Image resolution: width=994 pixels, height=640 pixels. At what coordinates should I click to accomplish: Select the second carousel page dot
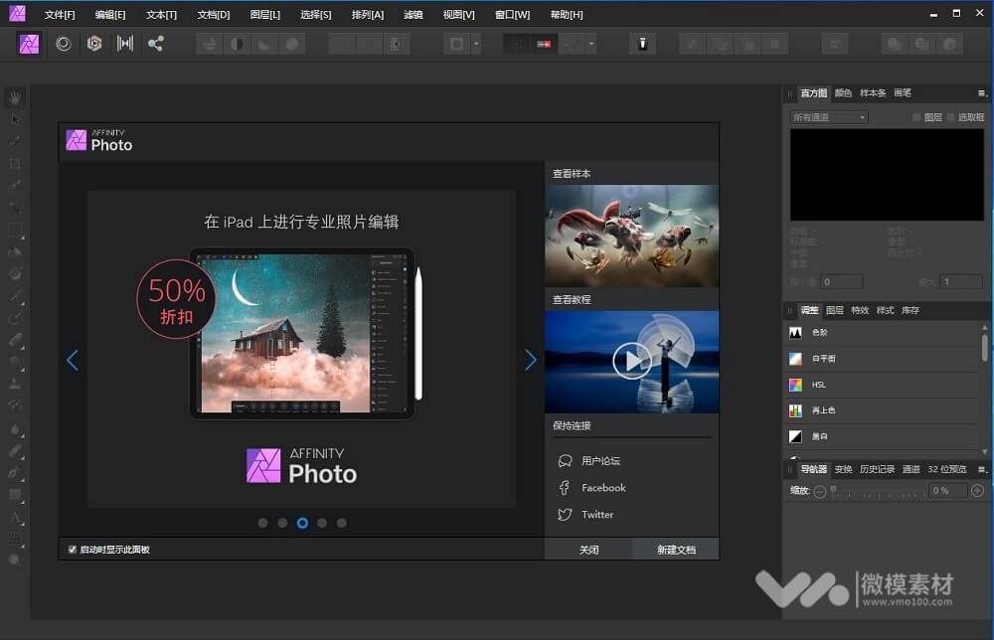pos(282,523)
